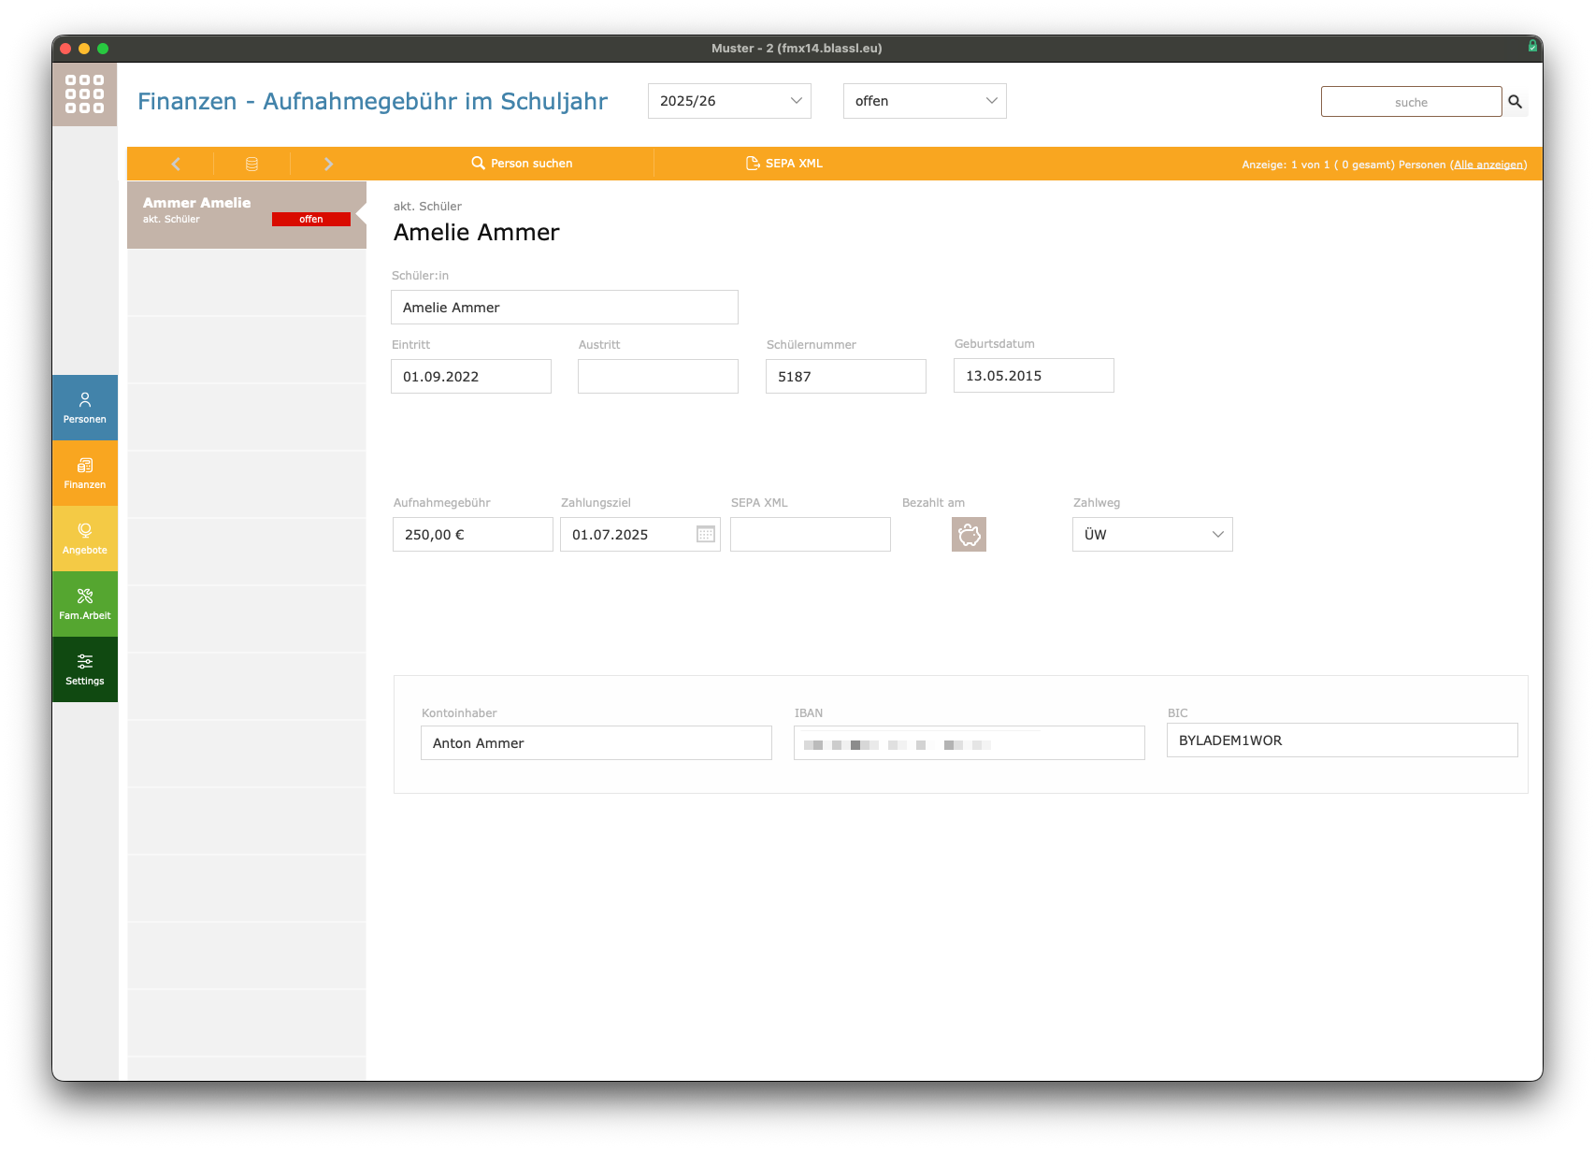Screen dimensions: 1595x1150
Task: Open the Fam.Arbeit module
Action: [85, 604]
